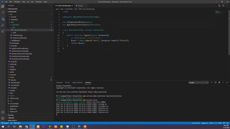
Task: Expand the Outline section
Action: 11,115
